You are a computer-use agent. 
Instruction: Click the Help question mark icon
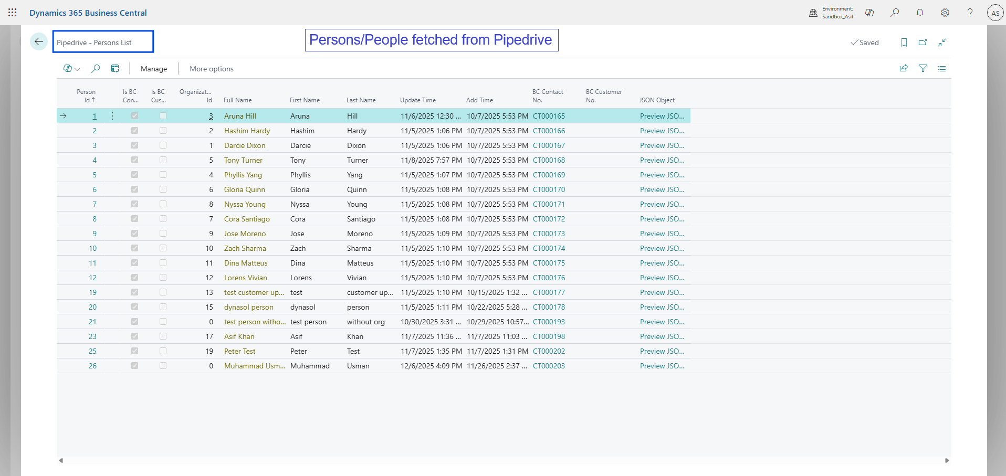click(x=970, y=13)
